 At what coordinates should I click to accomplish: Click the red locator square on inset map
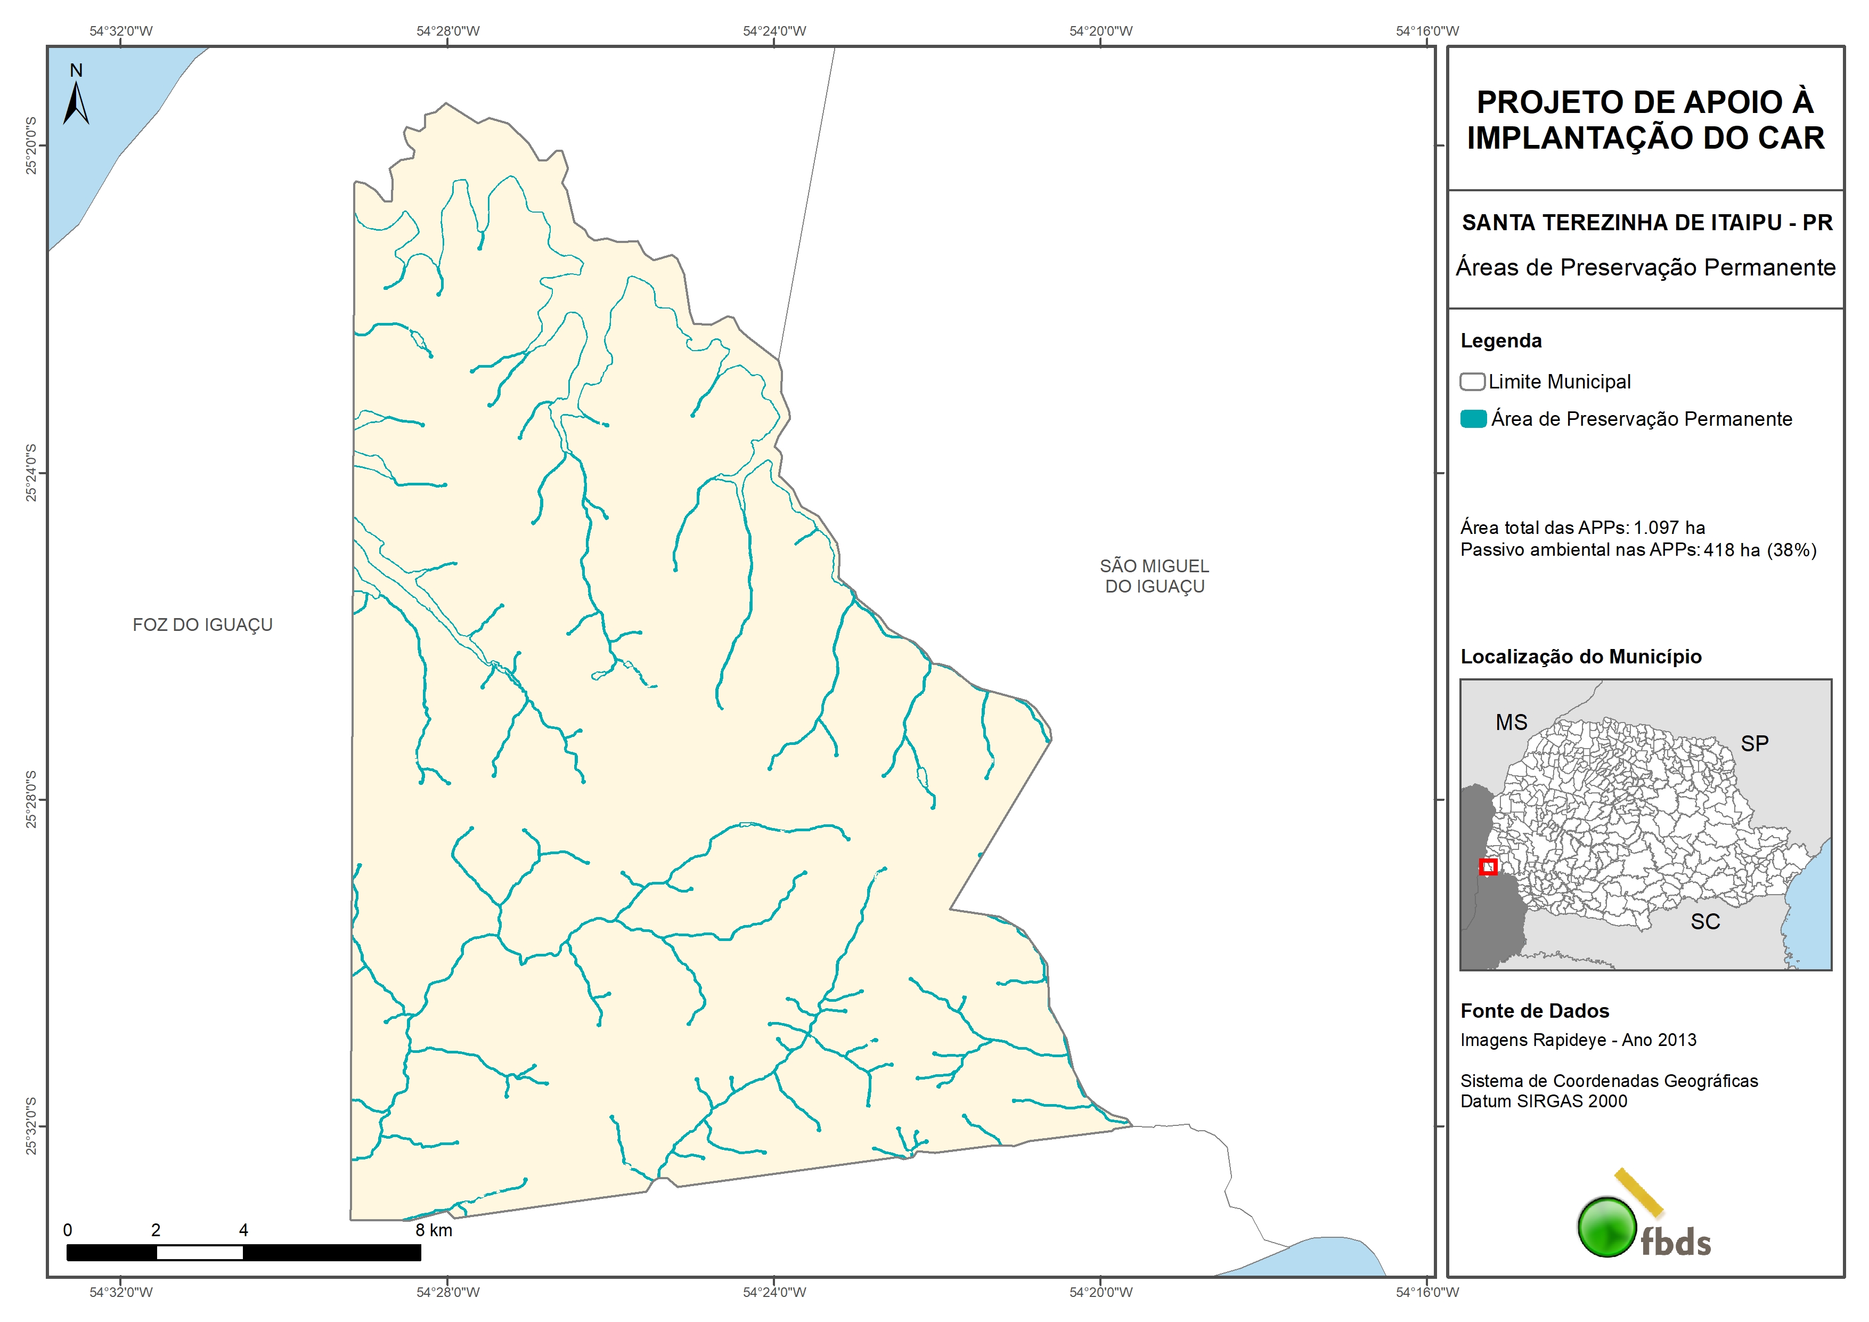(1488, 866)
